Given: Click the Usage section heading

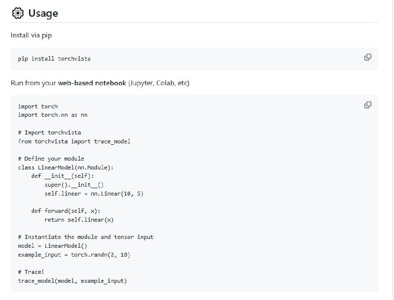Looking at the screenshot, I should point(43,13).
